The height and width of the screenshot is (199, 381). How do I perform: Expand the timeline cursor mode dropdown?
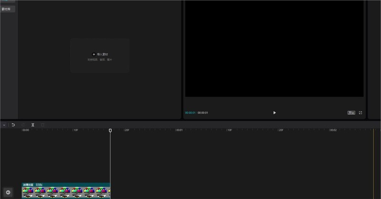(x=4, y=125)
